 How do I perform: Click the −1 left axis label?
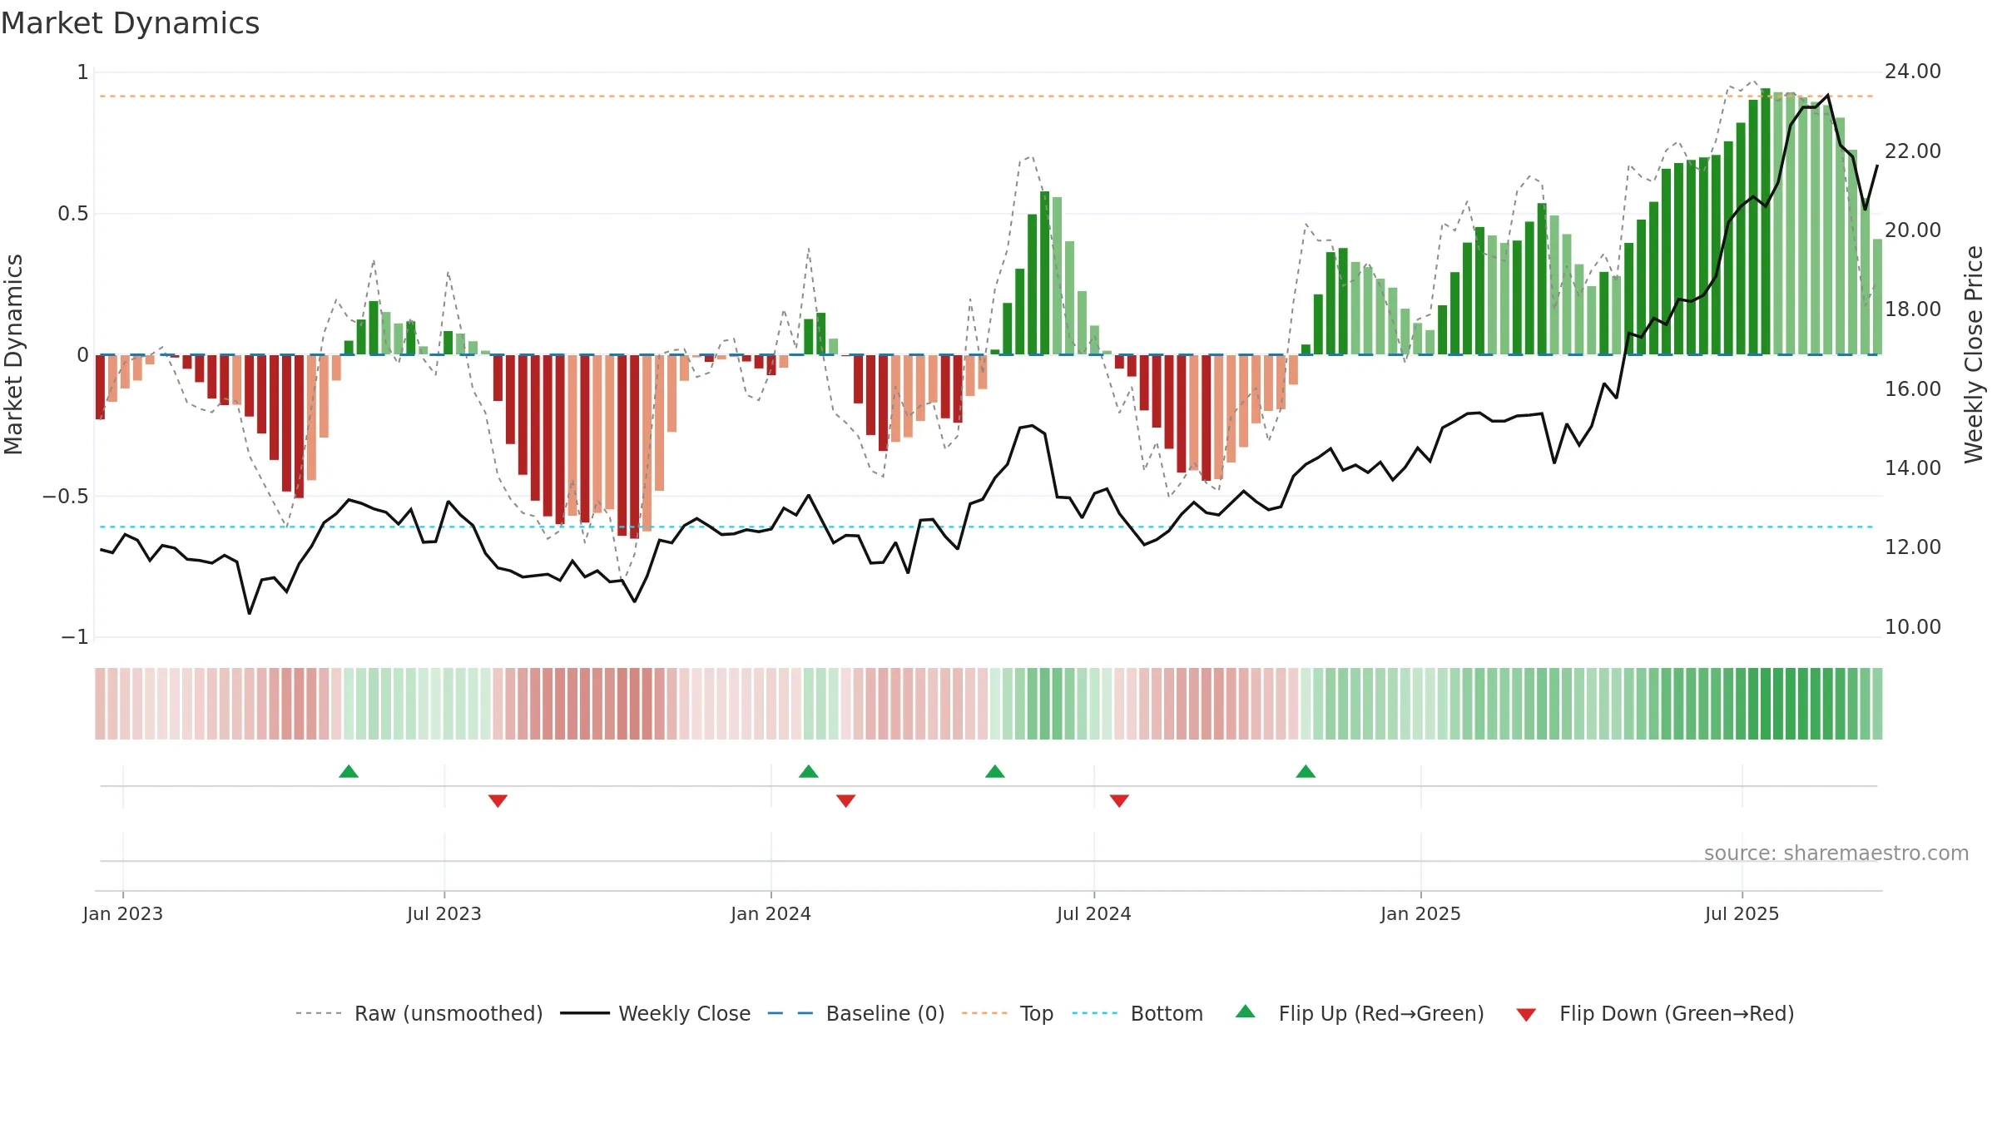click(x=74, y=637)
